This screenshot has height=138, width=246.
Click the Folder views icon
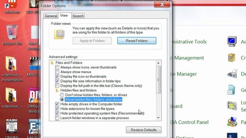(x=59, y=34)
